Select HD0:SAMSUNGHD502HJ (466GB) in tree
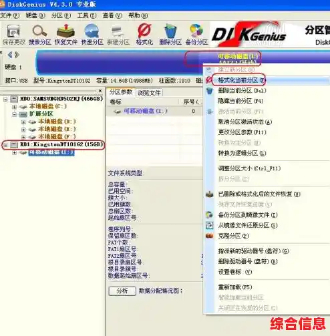 coord(61,99)
